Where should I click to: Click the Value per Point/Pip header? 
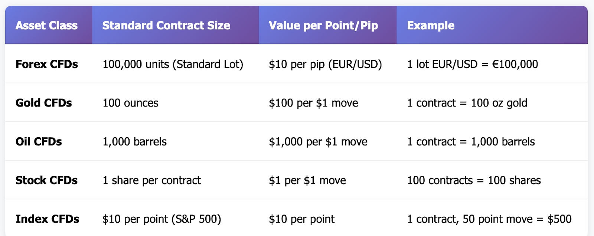tap(323, 25)
